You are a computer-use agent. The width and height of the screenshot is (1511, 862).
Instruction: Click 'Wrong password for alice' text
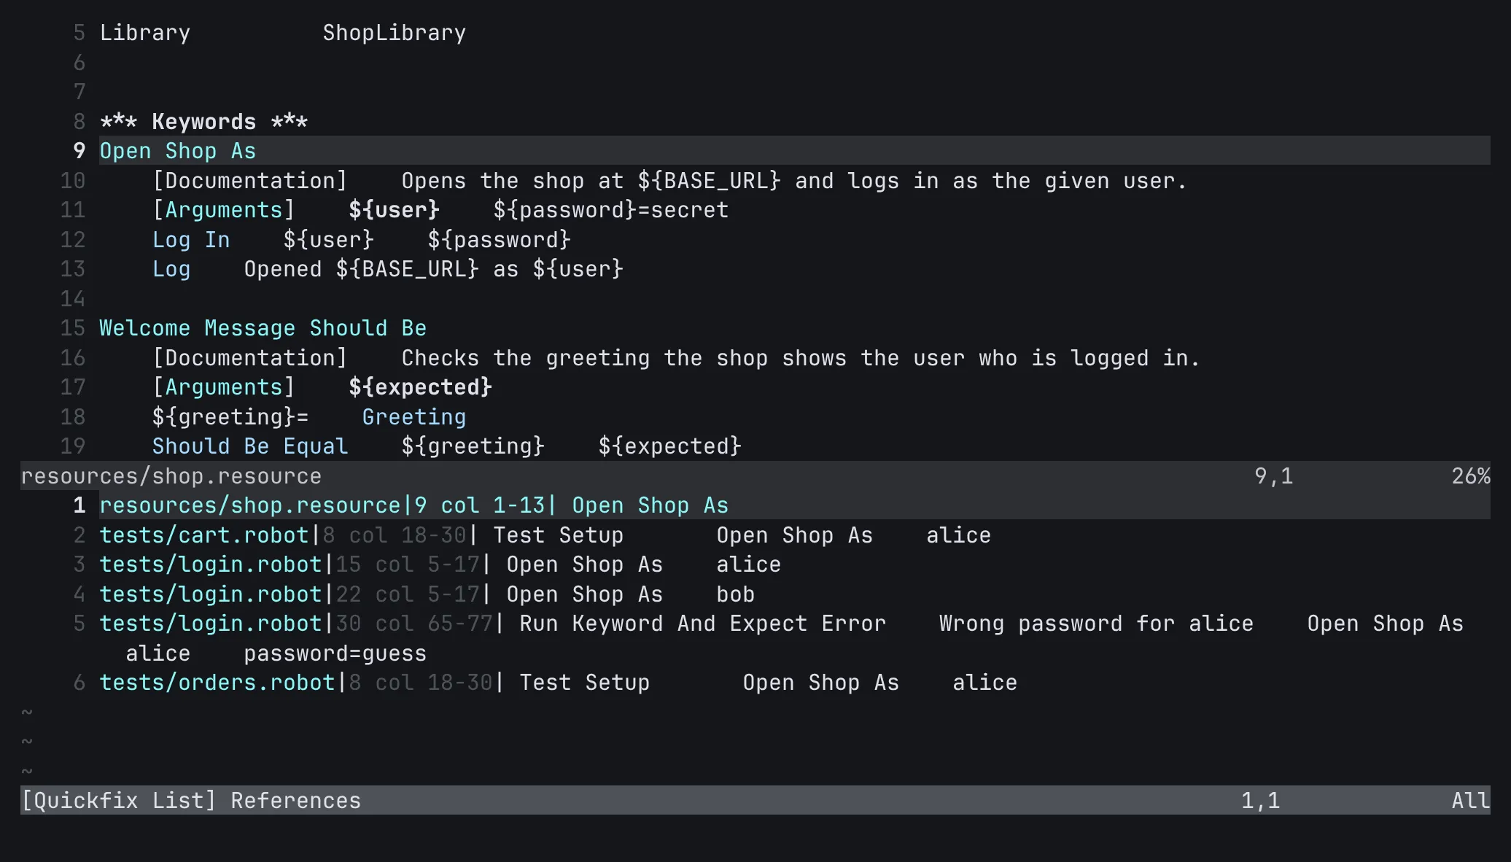(1096, 624)
